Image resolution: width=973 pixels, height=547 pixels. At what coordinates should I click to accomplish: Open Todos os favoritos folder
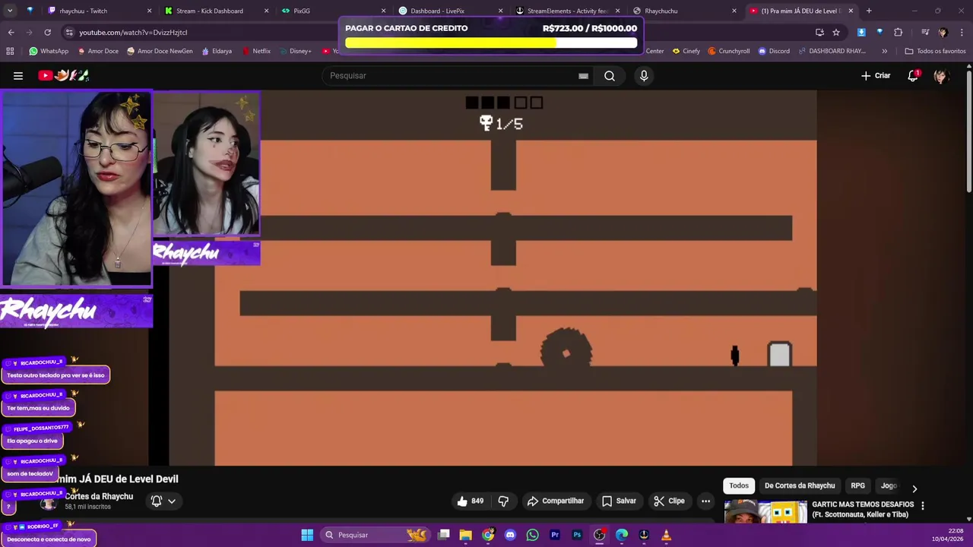tap(935, 51)
